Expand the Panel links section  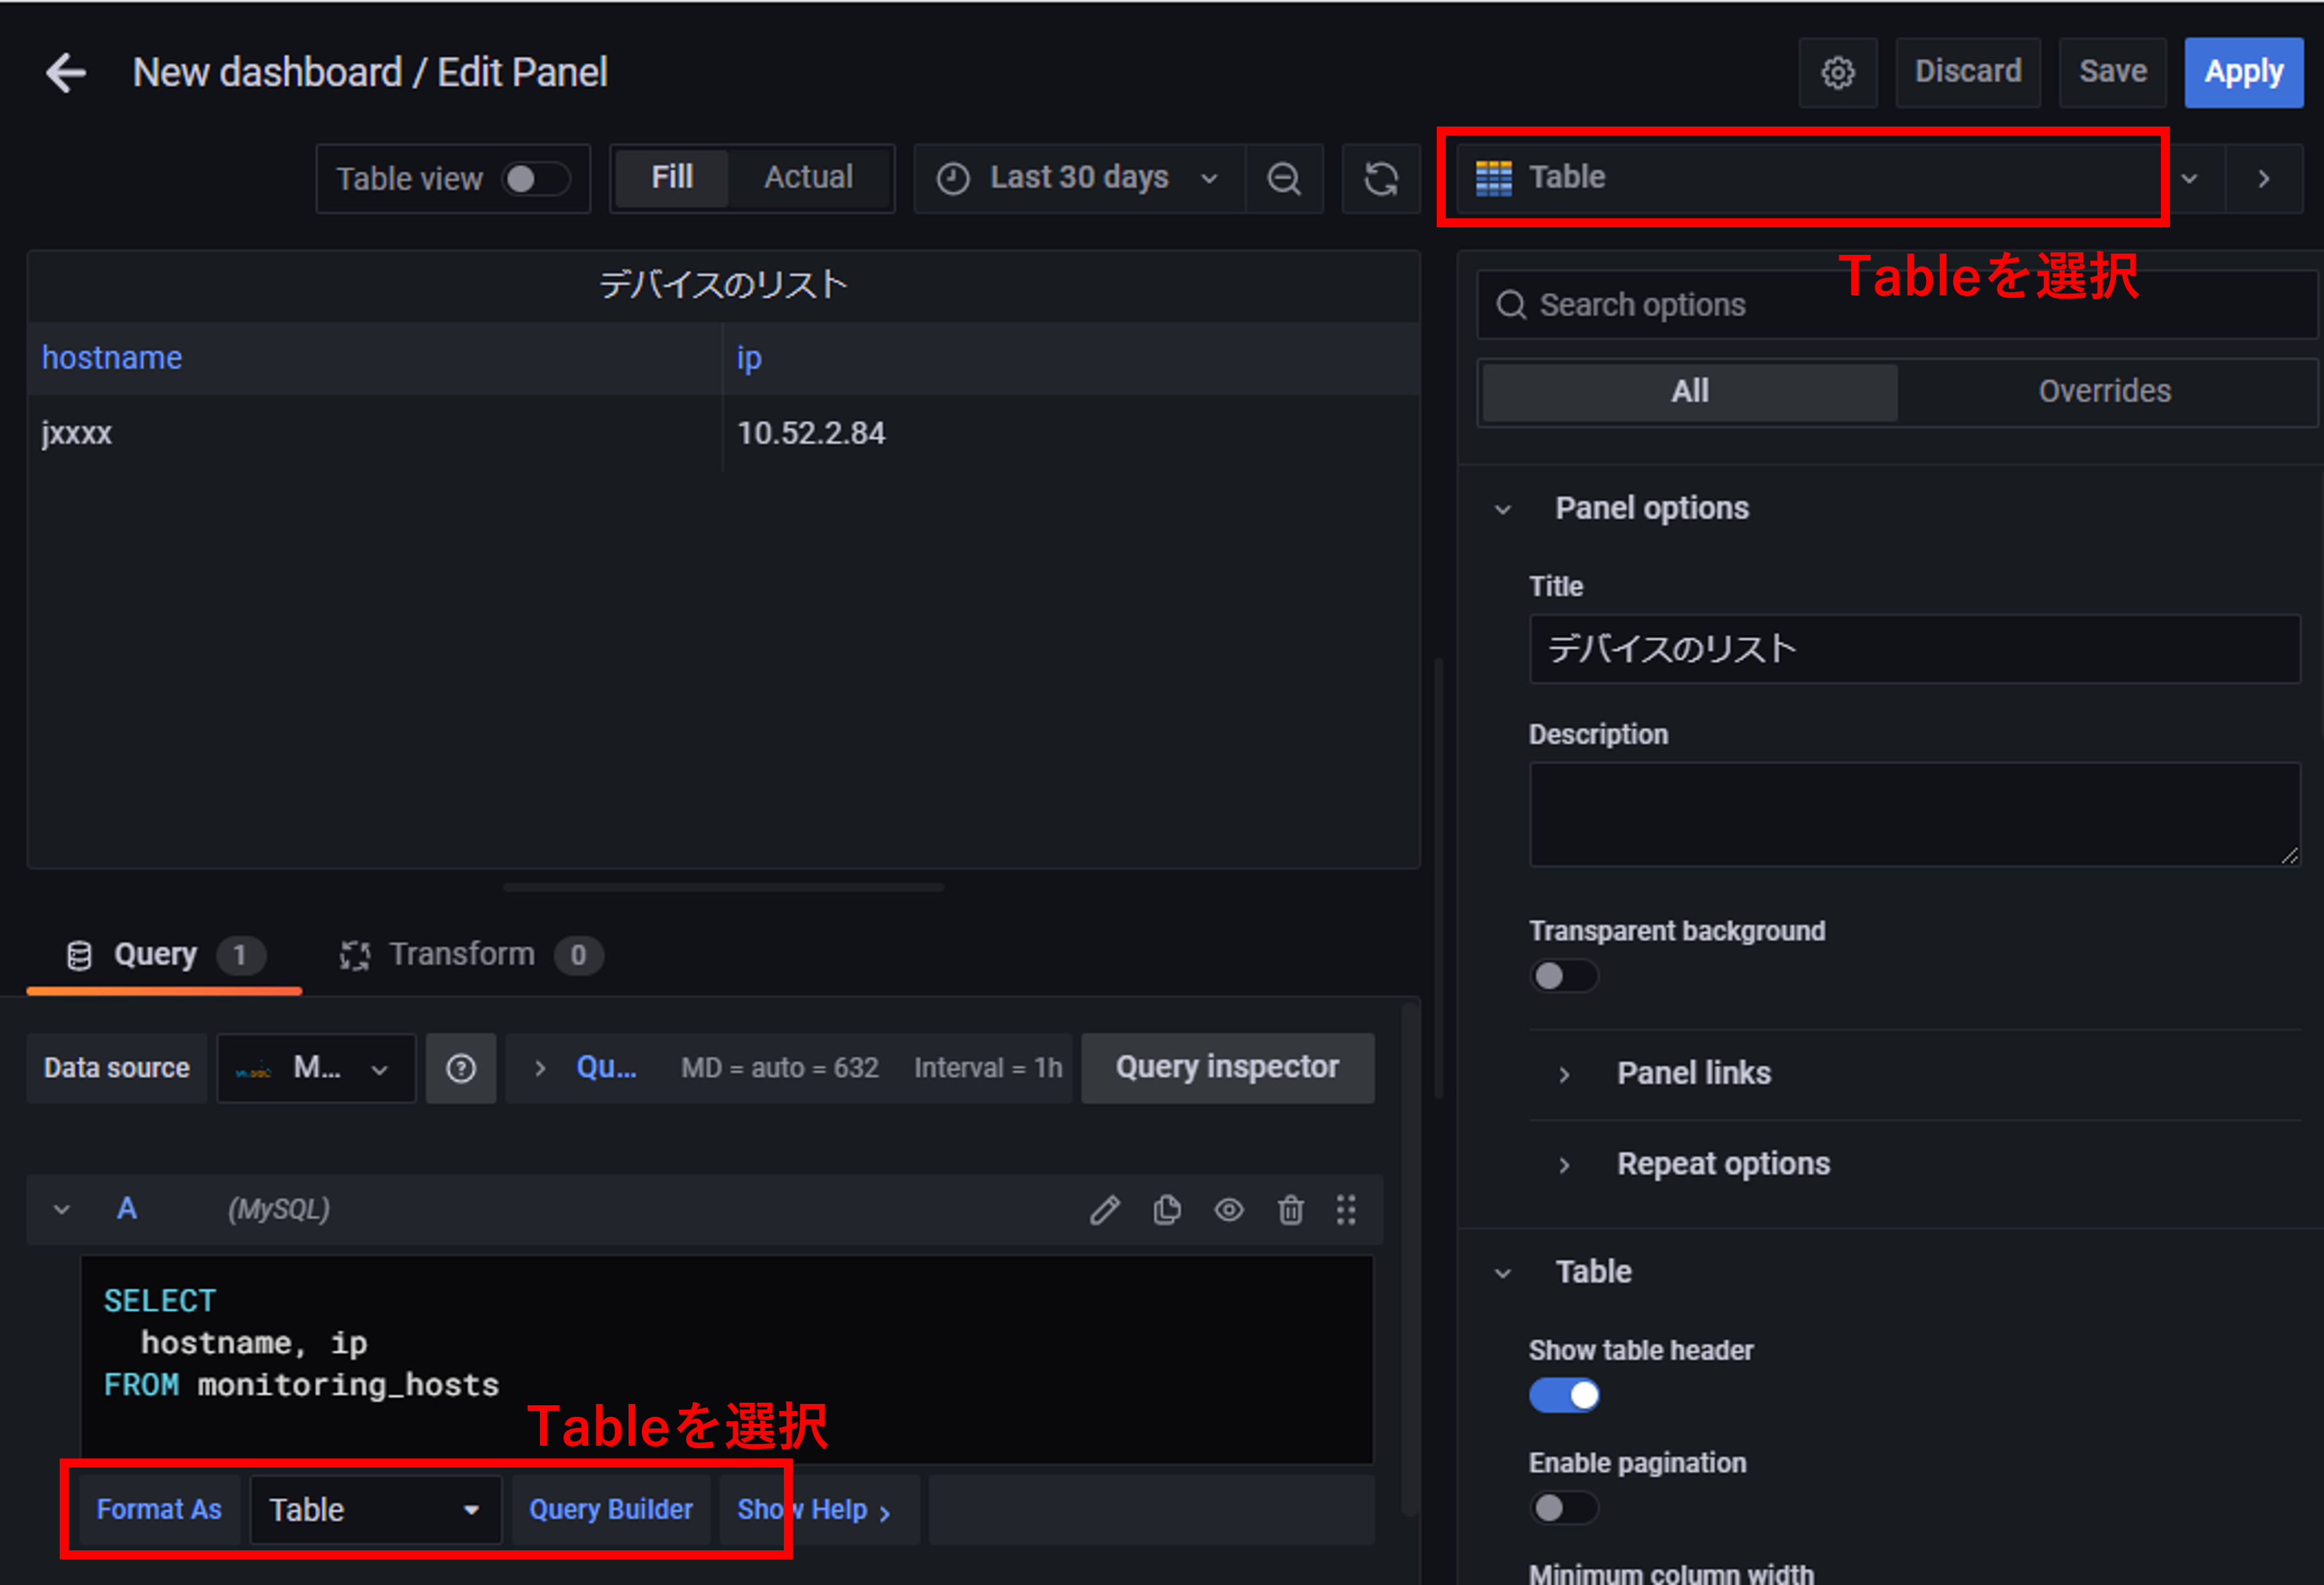[1565, 1075]
